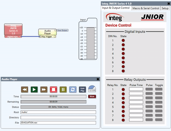The image size is (171, 131).
Task: Pause audio with the pause button
Action: pos(63,90)
